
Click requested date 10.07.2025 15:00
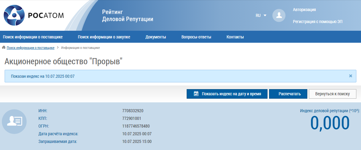137,141
